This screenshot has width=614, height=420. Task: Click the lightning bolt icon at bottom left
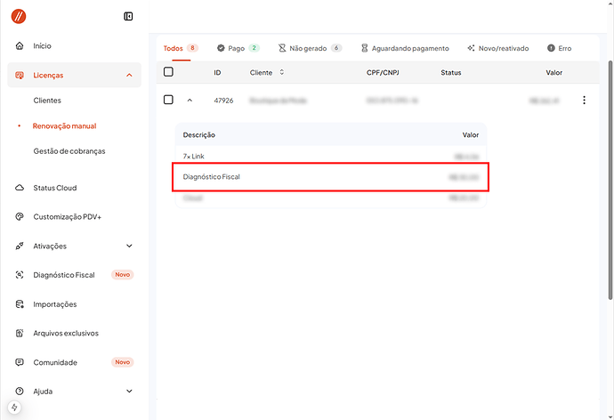click(x=14, y=408)
